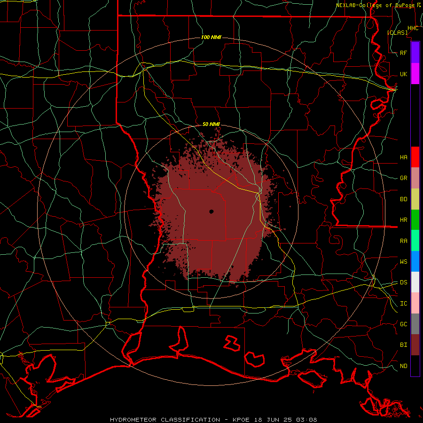Click the black radar site dot
423x423 pixels.
211,212
